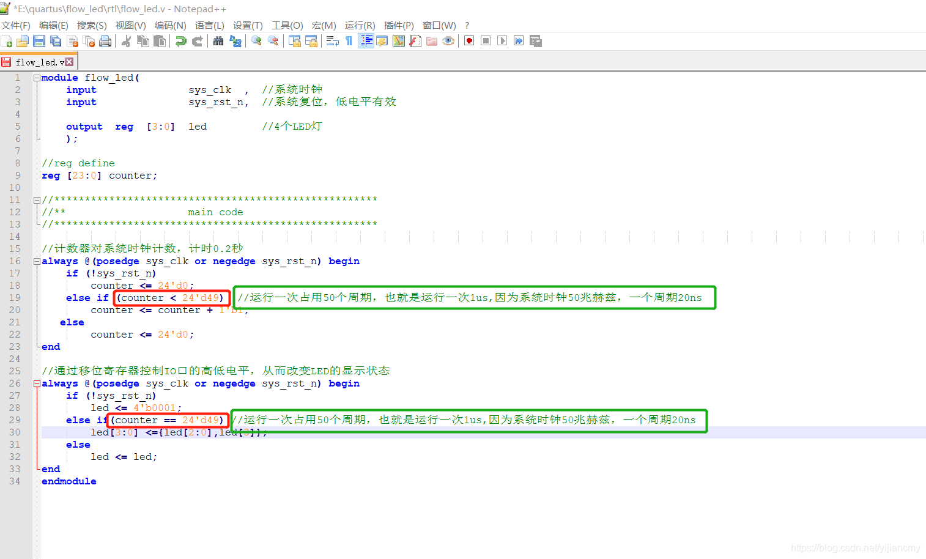Close the flow_led.v tab with its X
This screenshot has width=926, height=559.
[x=69, y=62]
